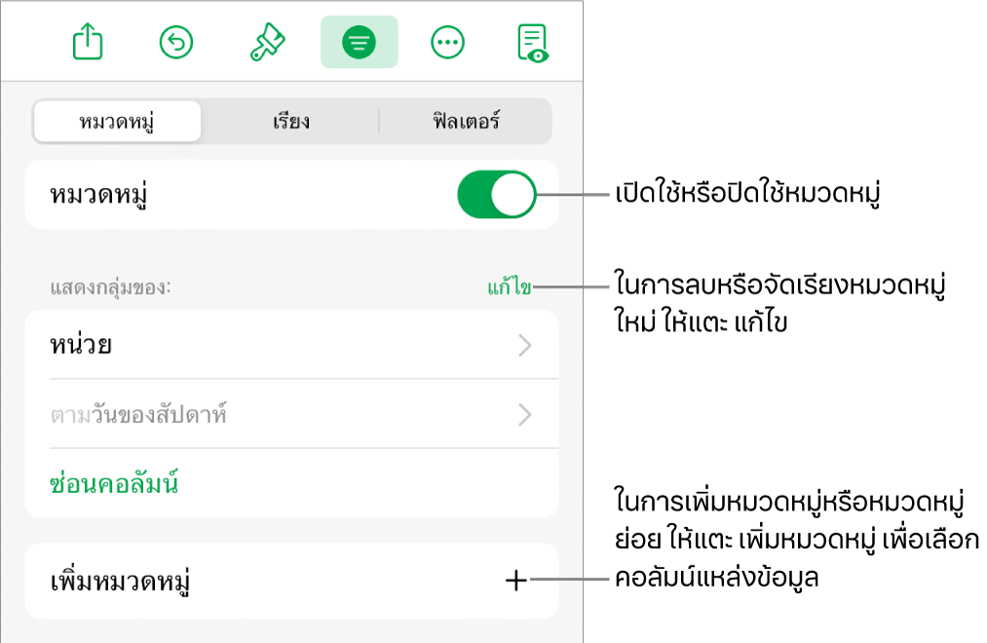Image resolution: width=987 pixels, height=643 pixels.
Task: Open the Format paintbrush menu
Action: click(268, 42)
